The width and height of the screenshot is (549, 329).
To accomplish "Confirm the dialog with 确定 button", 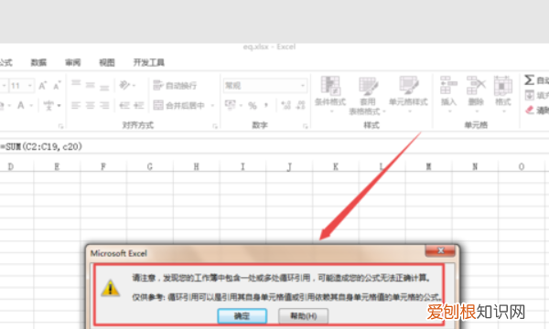I will coord(242,316).
